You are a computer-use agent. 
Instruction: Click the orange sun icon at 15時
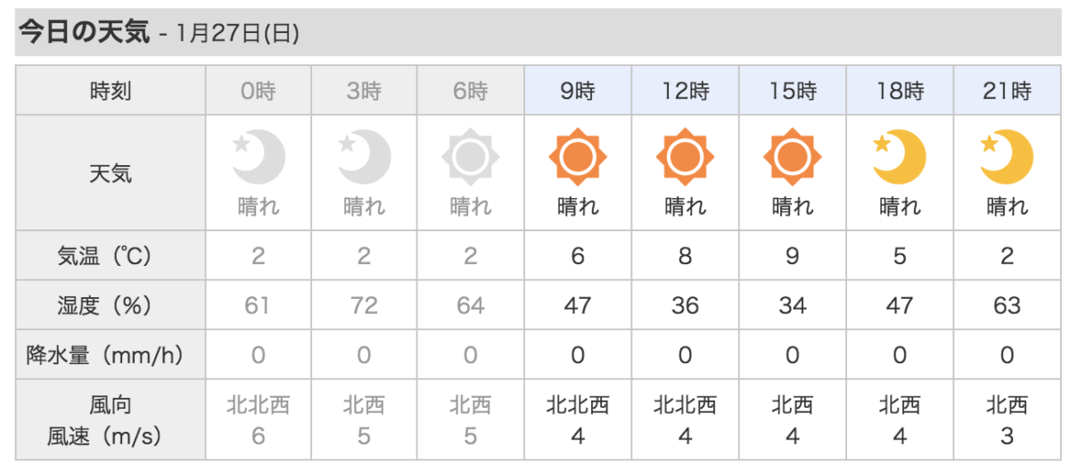792,158
